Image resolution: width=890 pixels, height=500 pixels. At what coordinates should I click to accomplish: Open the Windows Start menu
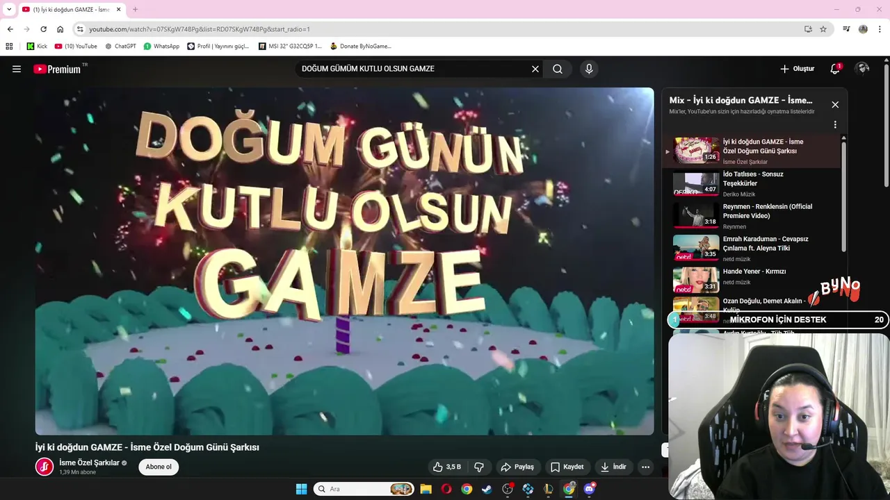[x=301, y=489]
